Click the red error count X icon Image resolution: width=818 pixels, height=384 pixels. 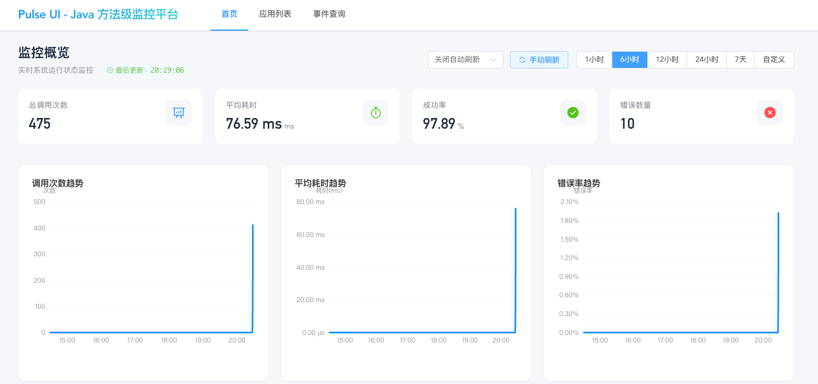click(770, 113)
